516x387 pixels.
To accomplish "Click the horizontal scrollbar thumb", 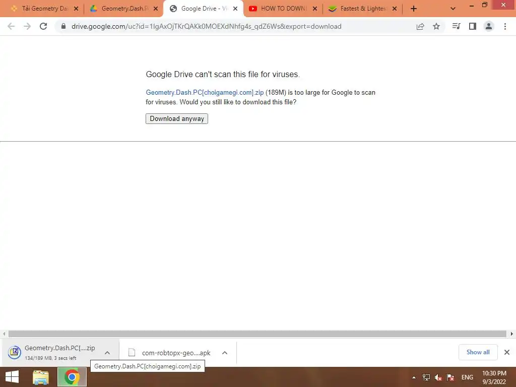I will coord(257,334).
